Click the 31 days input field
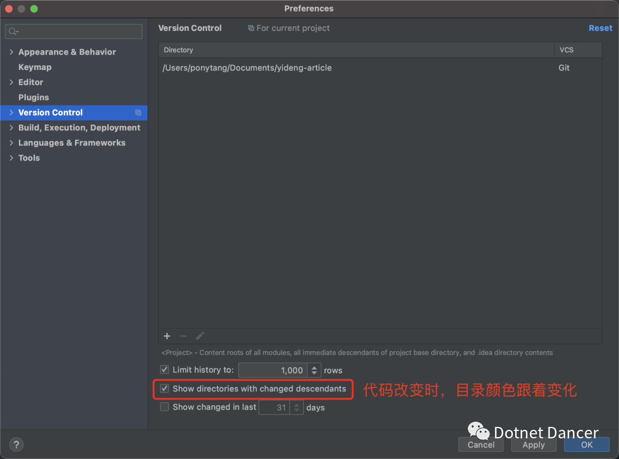This screenshot has height=459, width=619. 275,407
